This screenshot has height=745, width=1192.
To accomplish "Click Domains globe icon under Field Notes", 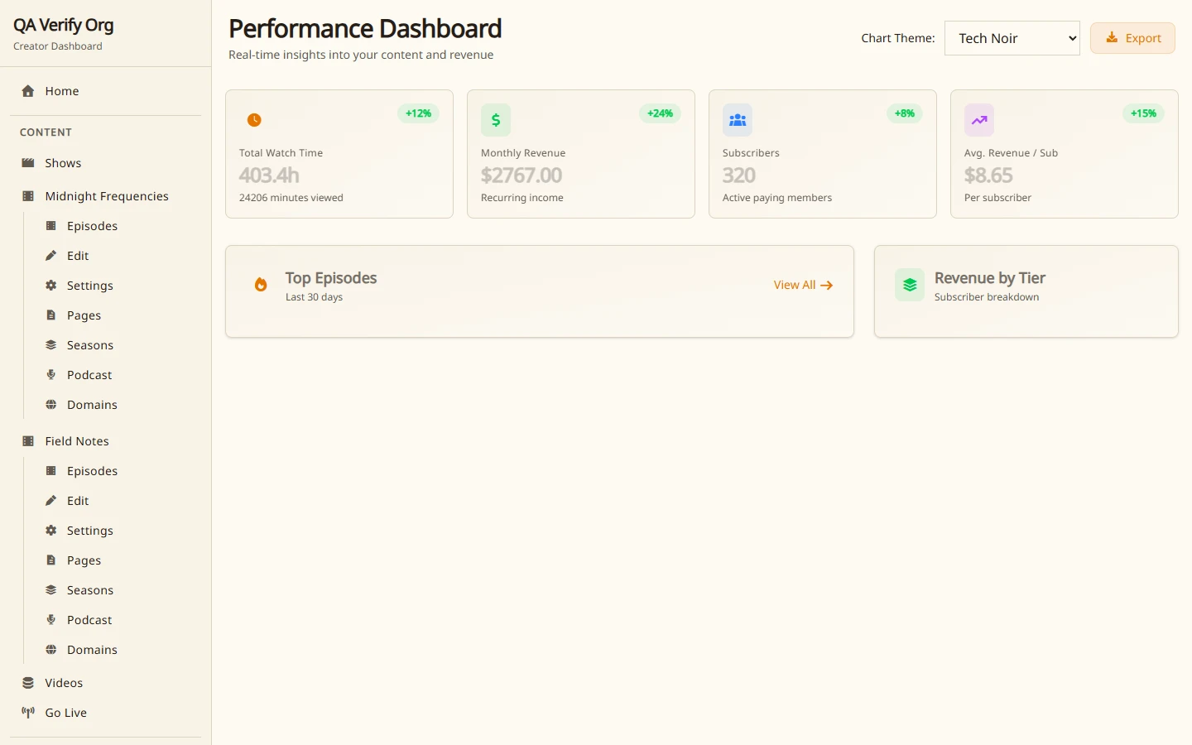I will [x=50, y=650].
